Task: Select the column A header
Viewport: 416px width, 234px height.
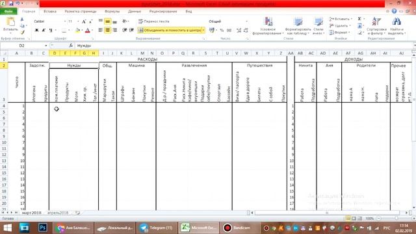Action: point(16,53)
